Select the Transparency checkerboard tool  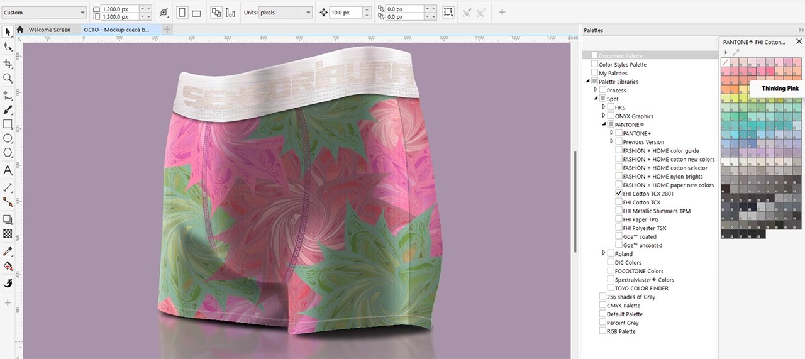[8, 233]
